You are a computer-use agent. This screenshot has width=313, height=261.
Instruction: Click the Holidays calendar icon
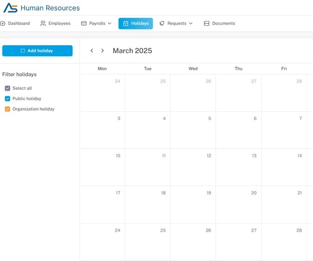(126, 24)
